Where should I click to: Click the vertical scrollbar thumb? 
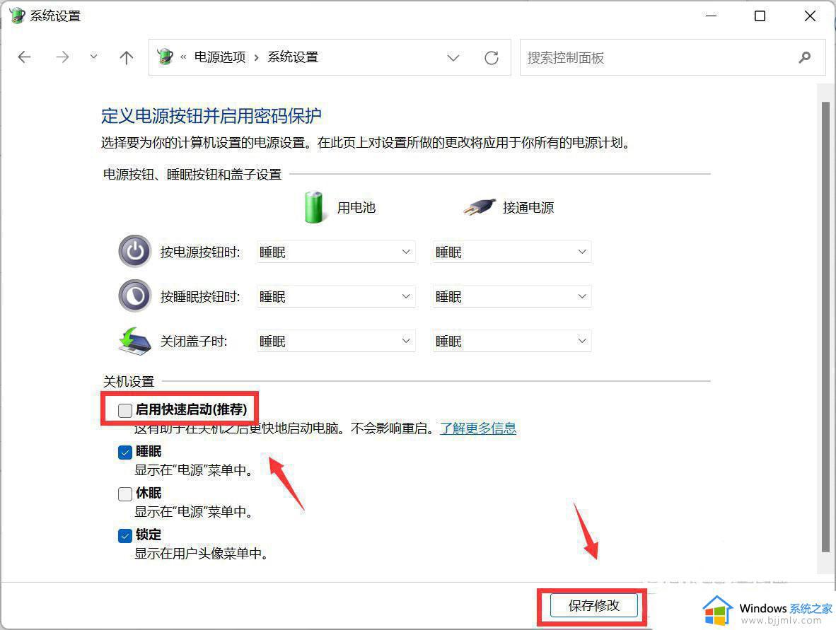tap(825, 327)
